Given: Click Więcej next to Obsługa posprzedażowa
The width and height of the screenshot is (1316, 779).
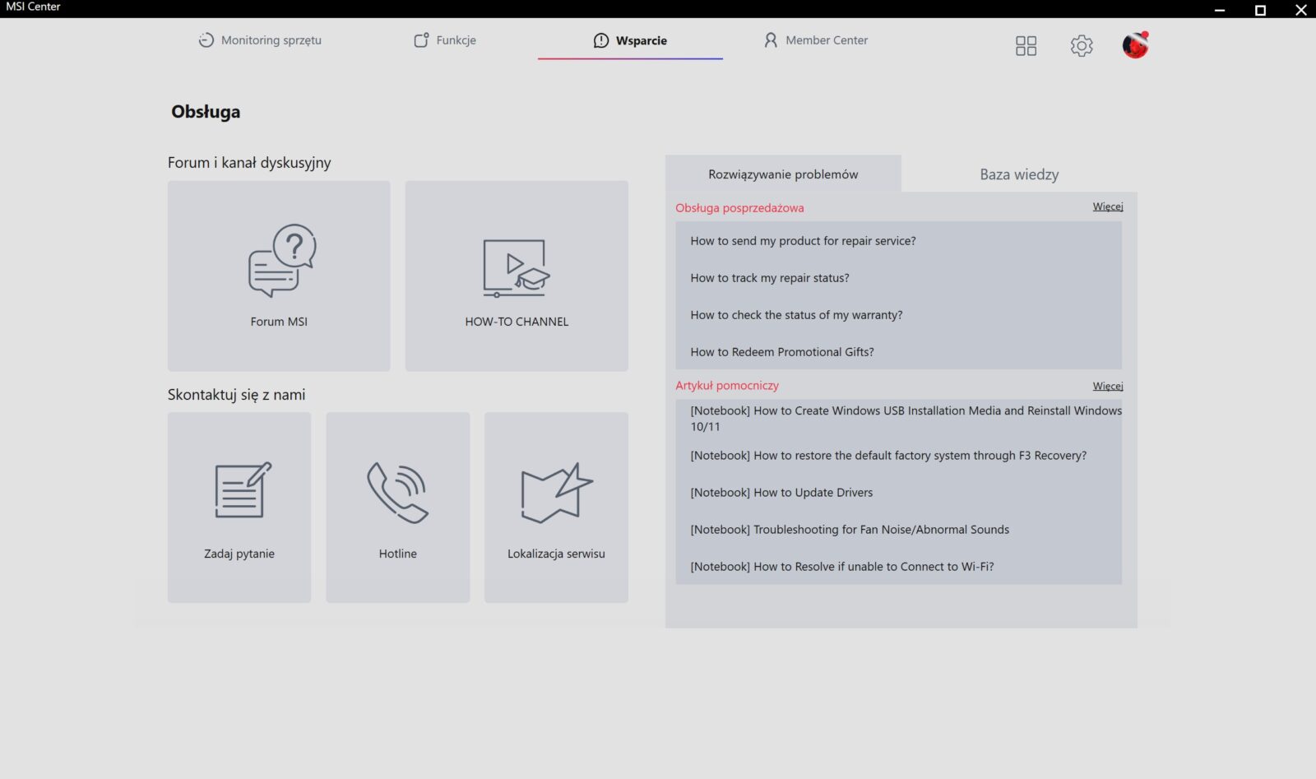Looking at the screenshot, I should 1107,206.
